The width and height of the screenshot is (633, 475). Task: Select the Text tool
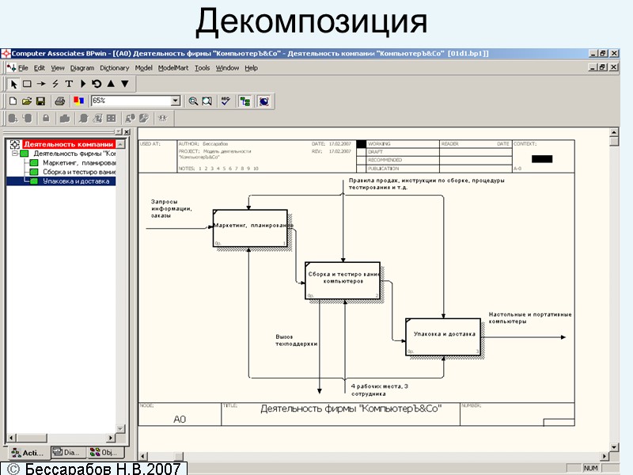coord(68,84)
